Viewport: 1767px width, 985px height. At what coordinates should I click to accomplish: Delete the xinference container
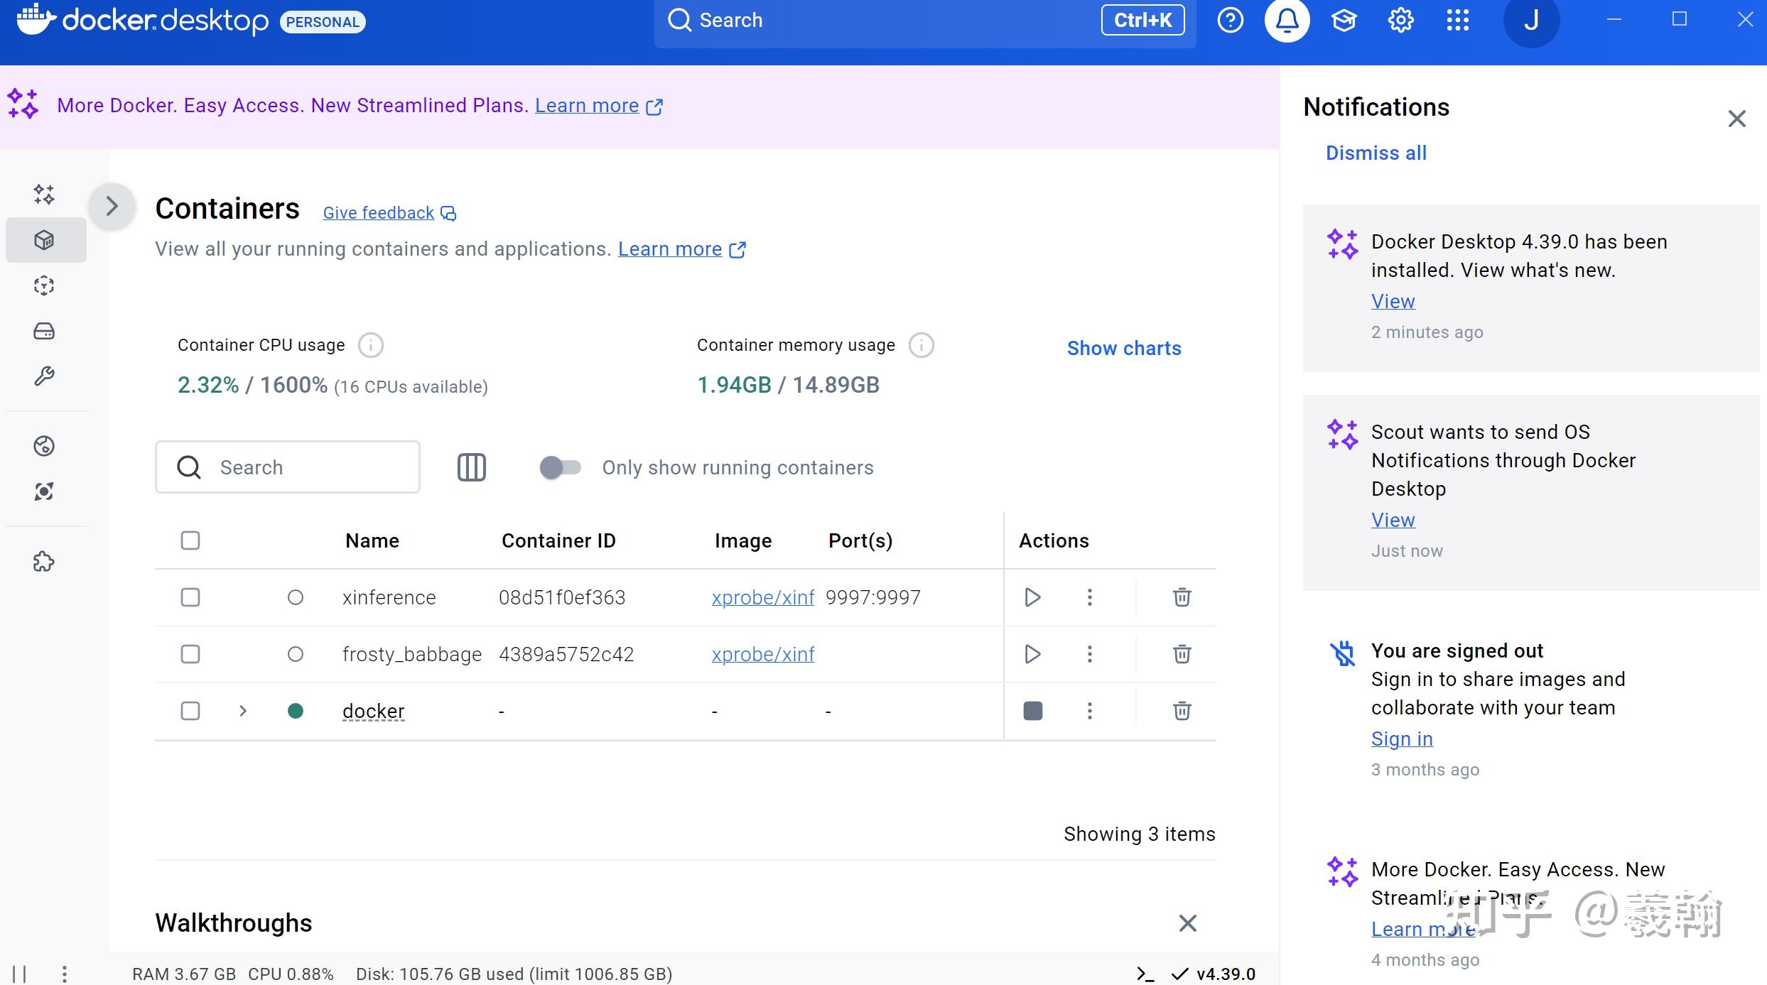point(1182,597)
